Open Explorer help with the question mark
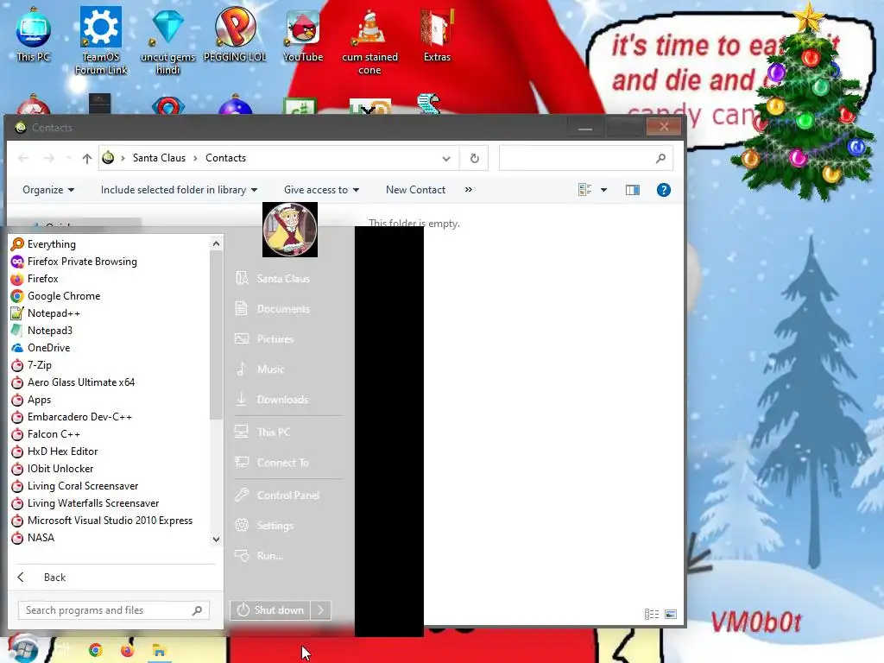Image resolution: width=884 pixels, height=663 pixels. tap(664, 190)
